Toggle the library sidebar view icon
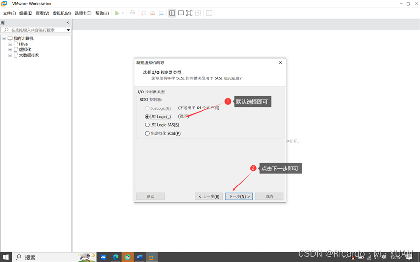 [172, 13]
